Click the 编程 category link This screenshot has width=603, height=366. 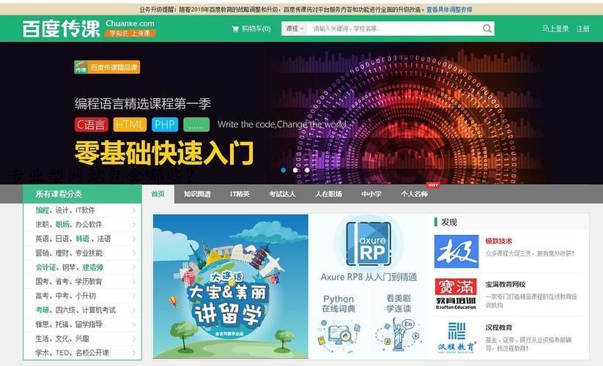coord(42,210)
